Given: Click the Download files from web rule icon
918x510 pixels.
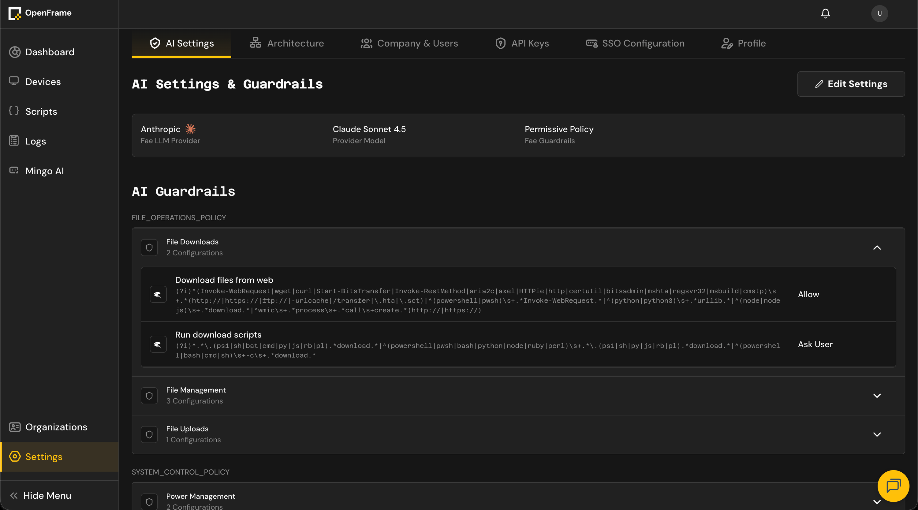Looking at the screenshot, I should 158,294.
